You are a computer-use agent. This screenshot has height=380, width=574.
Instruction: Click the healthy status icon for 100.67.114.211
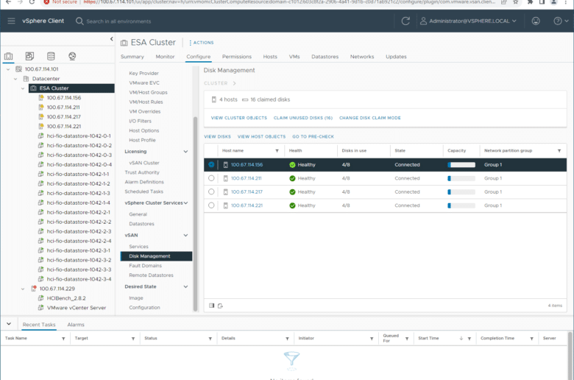point(292,178)
